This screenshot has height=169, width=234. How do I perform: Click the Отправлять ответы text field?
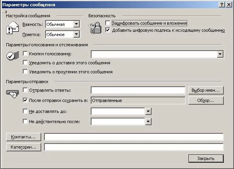coord(138,90)
